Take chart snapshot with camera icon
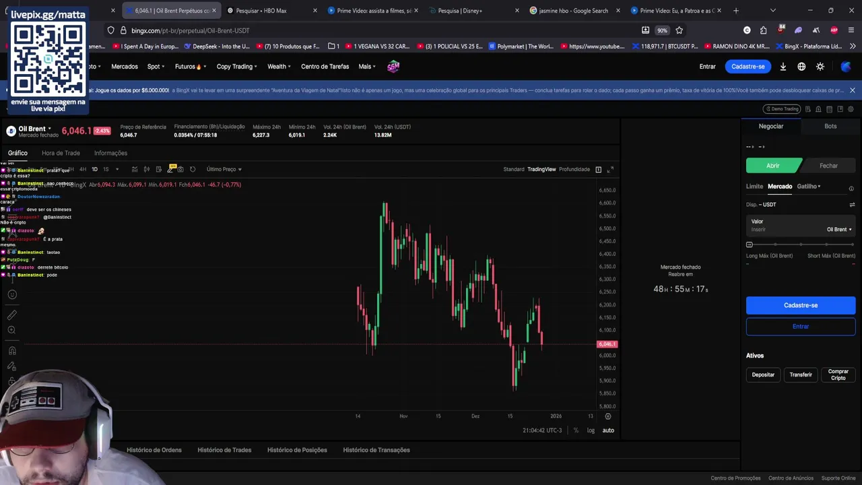 click(x=180, y=169)
